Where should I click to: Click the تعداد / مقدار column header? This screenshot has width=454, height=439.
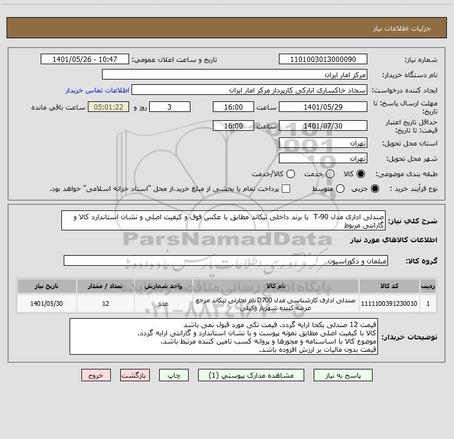[x=106, y=286]
